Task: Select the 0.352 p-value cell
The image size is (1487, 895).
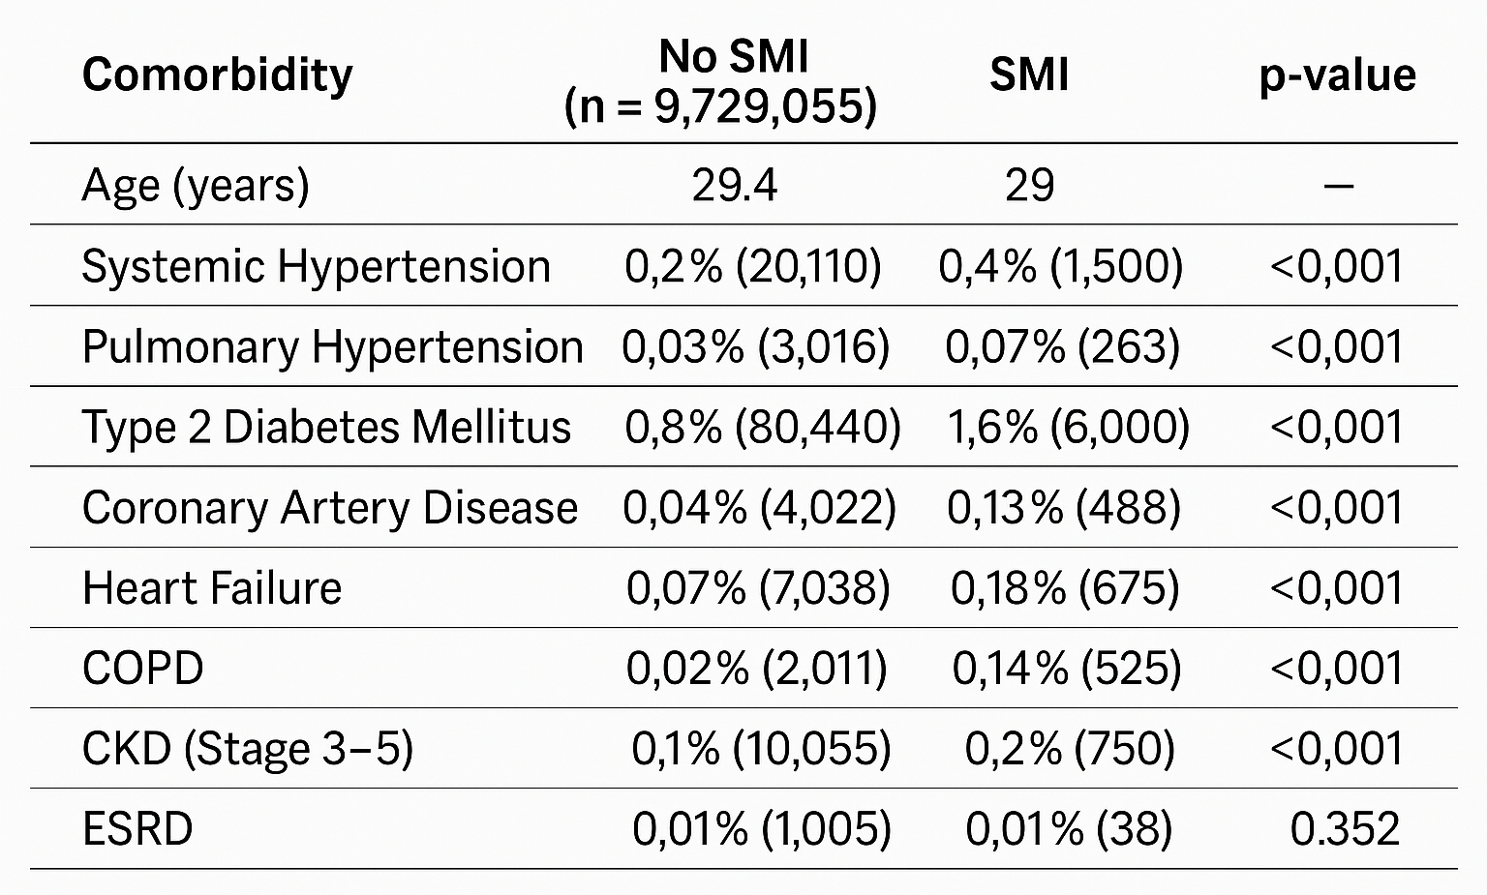Action: (1345, 829)
